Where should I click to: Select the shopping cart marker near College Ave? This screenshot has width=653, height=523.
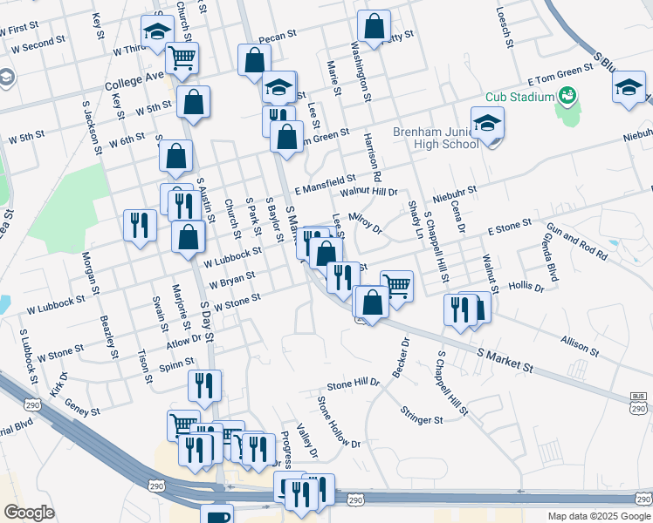click(x=182, y=59)
